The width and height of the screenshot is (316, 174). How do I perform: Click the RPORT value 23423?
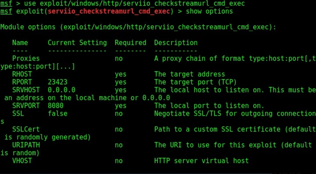pyautogui.click(x=58, y=82)
